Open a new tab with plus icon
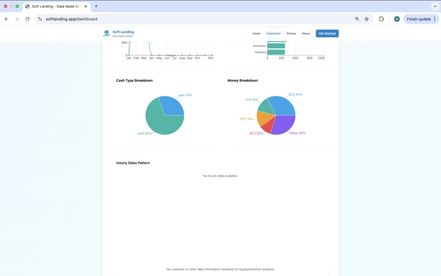This screenshot has height=276, width=441. coord(96,6)
